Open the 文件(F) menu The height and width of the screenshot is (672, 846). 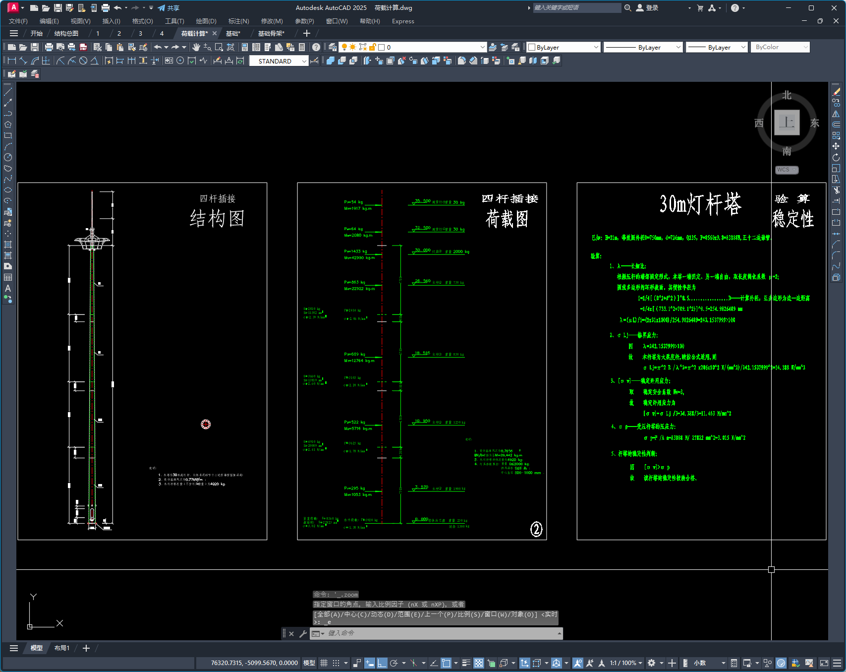coord(18,21)
